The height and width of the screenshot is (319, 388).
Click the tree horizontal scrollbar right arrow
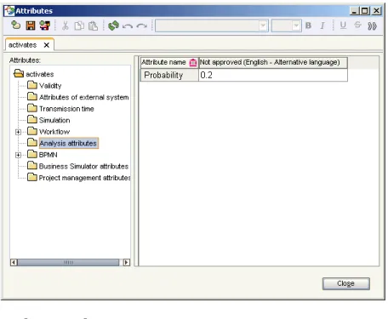127,262
